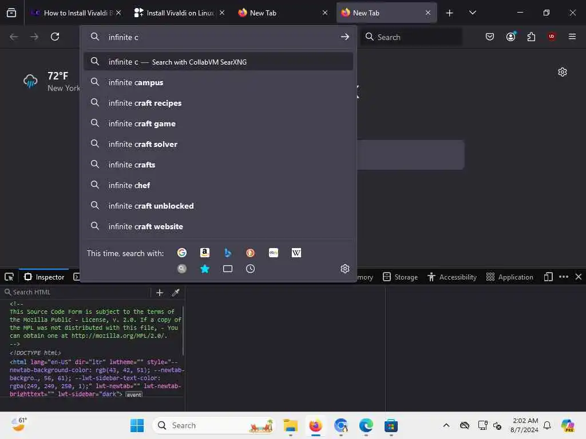Open the Storage devtools tab
The height and width of the screenshot is (439, 586).
[x=400, y=277]
